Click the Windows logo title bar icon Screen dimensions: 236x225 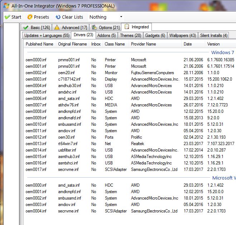click(x=6, y=6)
